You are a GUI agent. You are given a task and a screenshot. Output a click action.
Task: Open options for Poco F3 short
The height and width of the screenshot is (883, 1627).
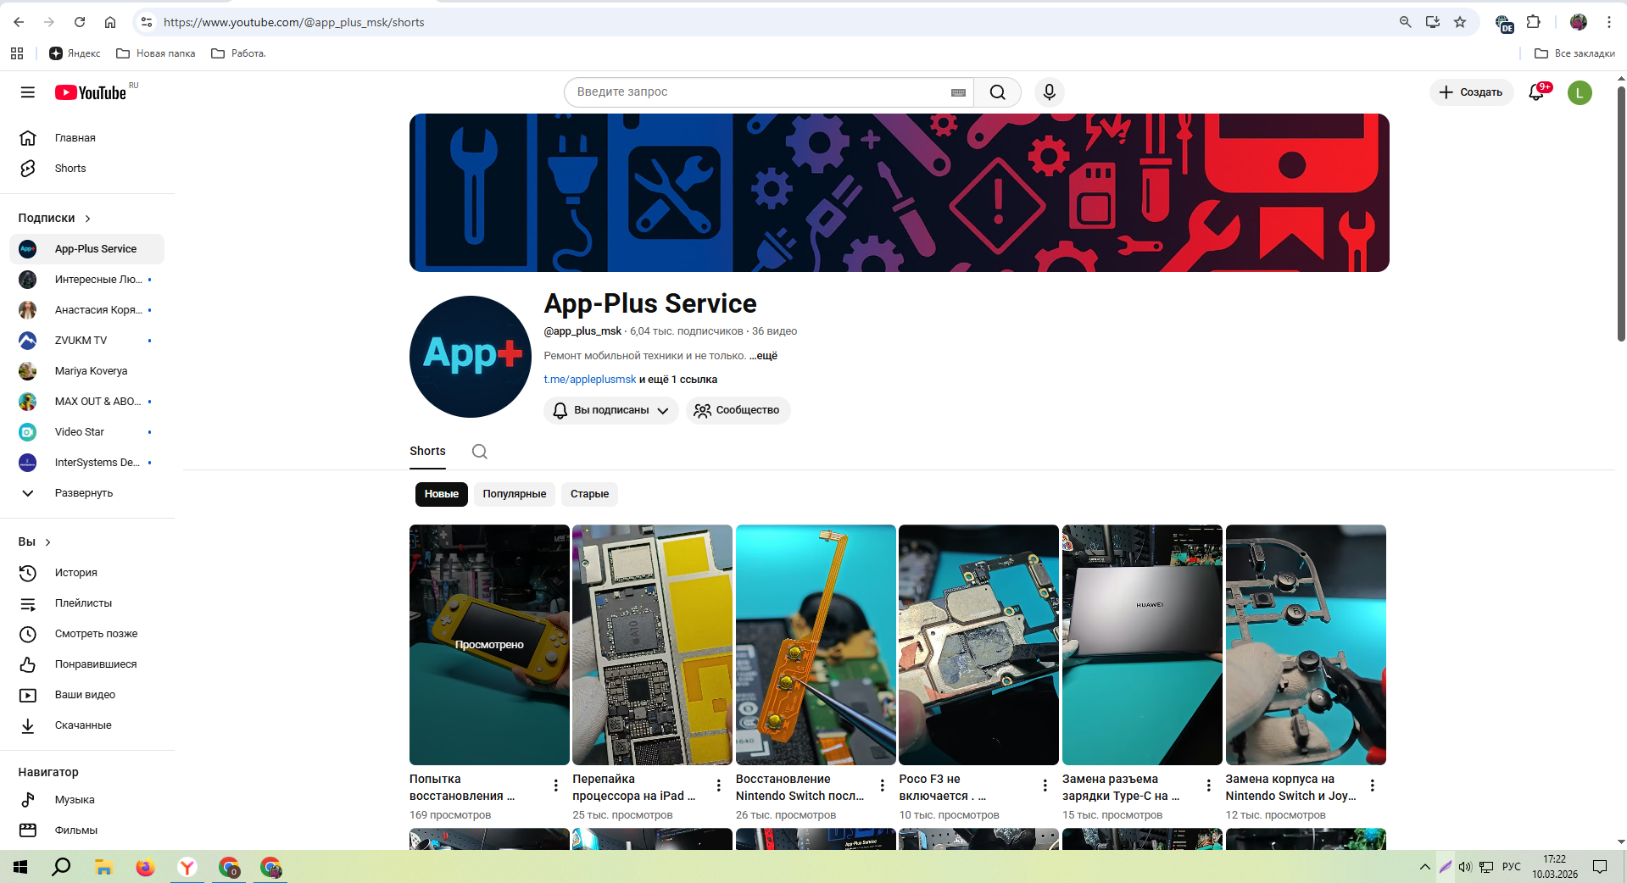1045,786
